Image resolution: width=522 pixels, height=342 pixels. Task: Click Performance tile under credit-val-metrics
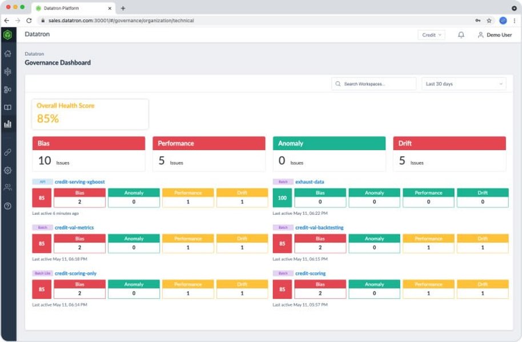[x=188, y=243]
